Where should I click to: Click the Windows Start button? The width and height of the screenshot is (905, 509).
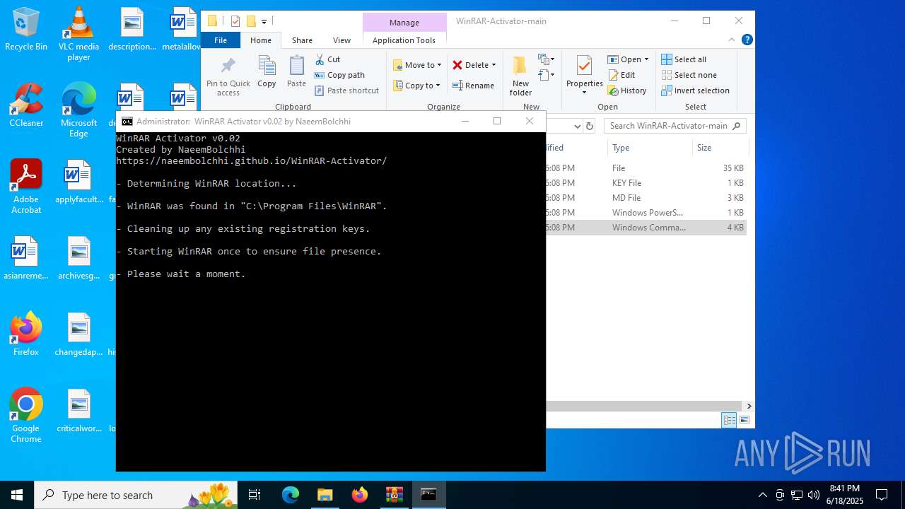[x=17, y=495]
